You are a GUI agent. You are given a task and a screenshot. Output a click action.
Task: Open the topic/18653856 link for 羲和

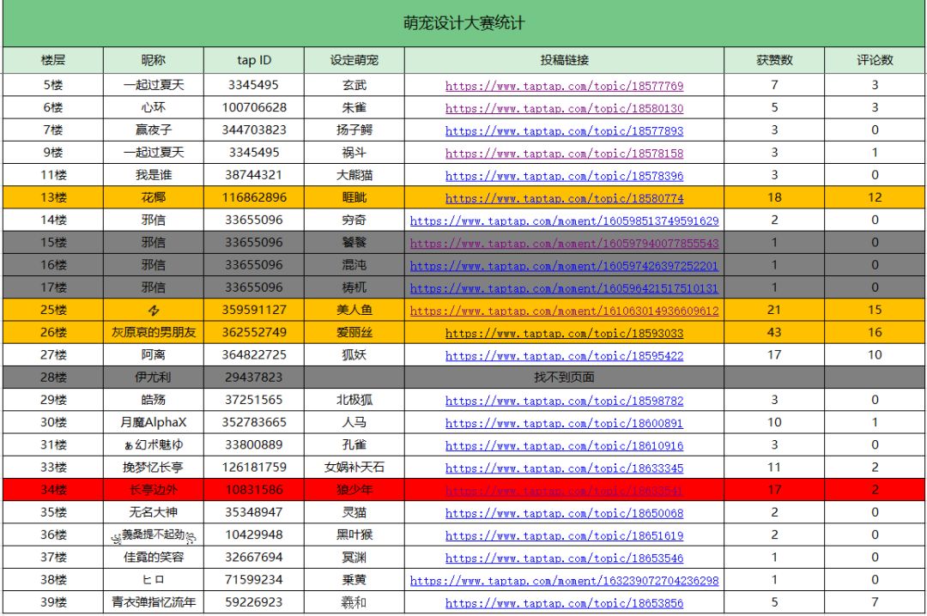[564, 602]
